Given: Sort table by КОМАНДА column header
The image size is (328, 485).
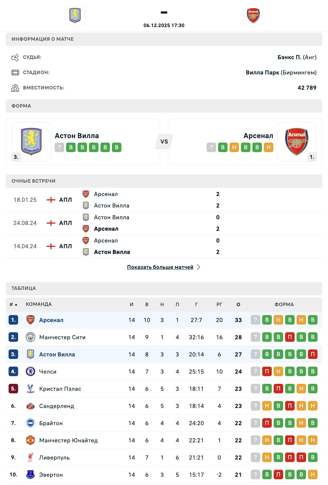Looking at the screenshot, I should [x=39, y=305].
